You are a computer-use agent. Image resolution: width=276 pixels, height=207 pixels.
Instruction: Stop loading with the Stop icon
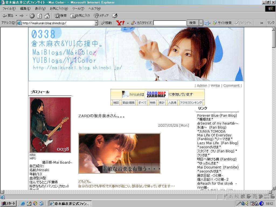(x=32, y=16)
